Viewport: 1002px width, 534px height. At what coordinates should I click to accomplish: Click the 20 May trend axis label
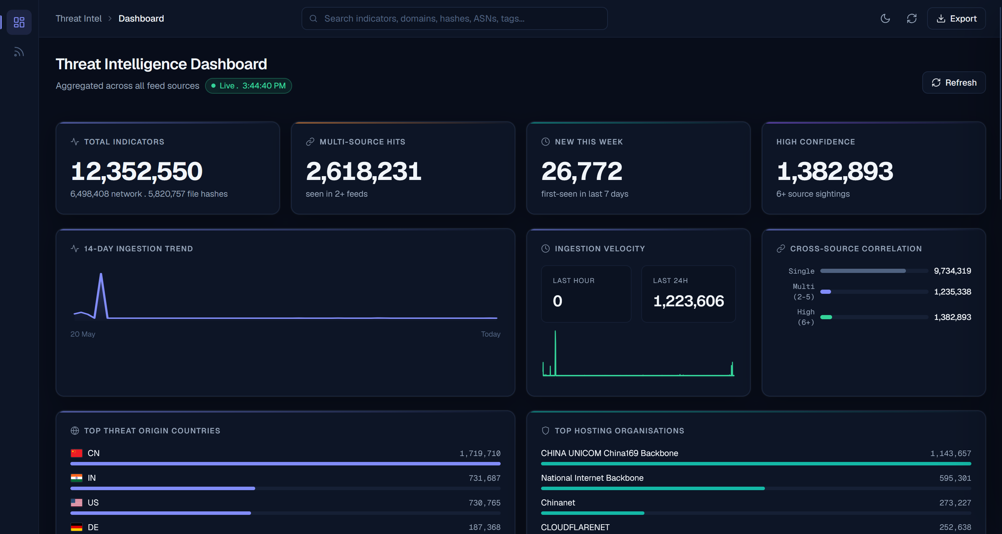(x=83, y=334)
